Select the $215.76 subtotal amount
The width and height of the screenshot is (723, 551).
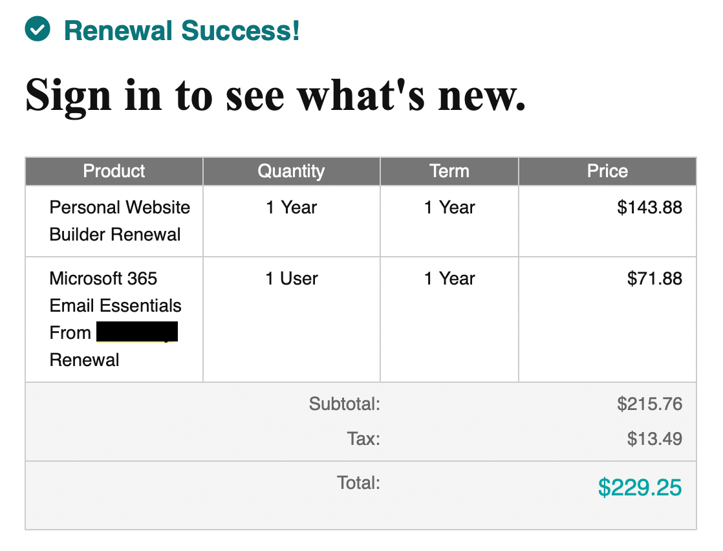(649, 404)
